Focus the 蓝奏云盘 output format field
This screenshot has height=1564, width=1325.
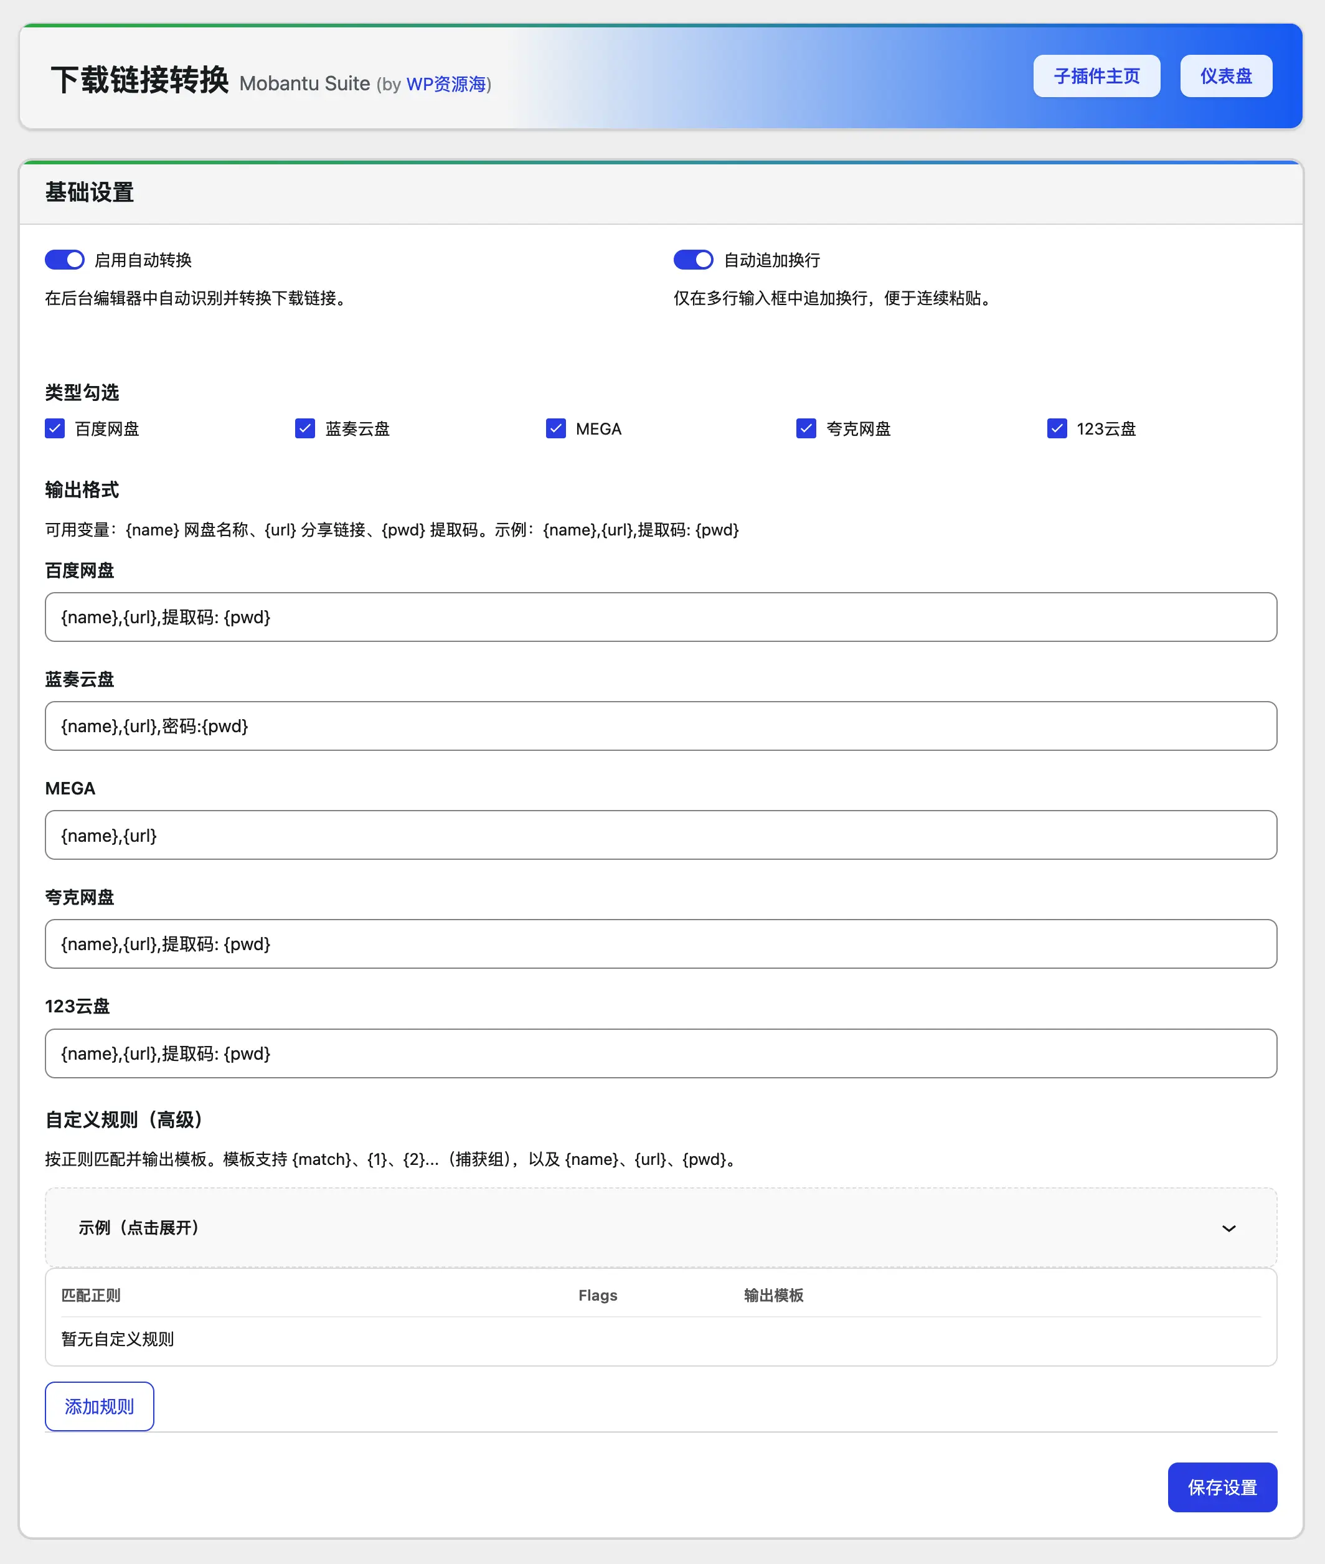pyautogui.click(x=661, y=727)
